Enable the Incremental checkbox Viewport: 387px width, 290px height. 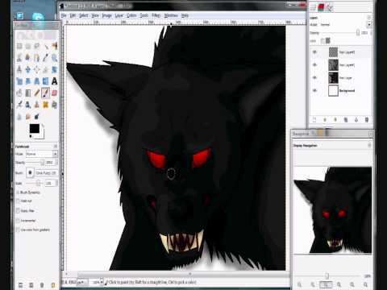tap(18, 221)
